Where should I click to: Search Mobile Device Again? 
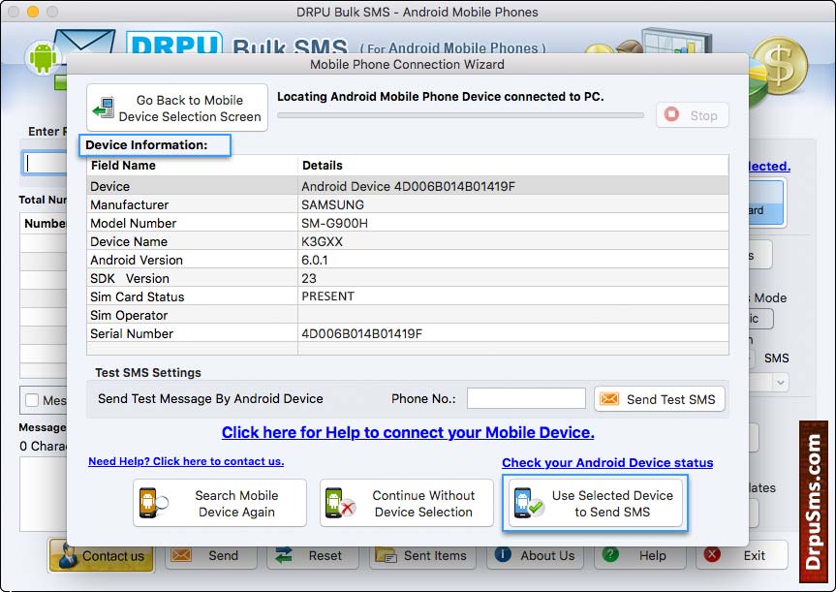click(220, 503)
